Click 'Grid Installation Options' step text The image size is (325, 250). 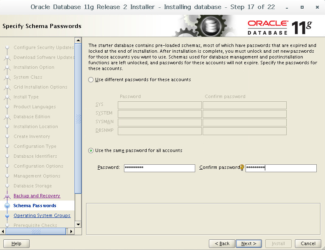tap(40, 87)
